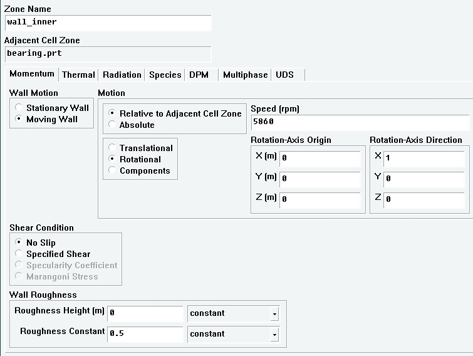
Task: Switch to the UDS tab
Action: coord(284,75)
